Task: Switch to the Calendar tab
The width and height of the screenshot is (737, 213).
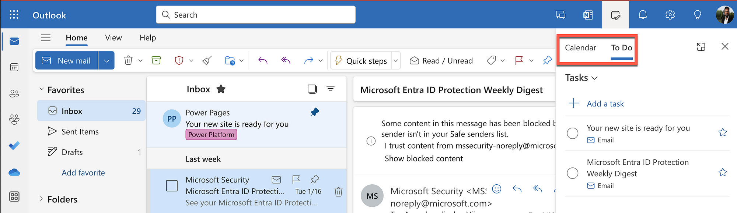Action: pos(580,48)
